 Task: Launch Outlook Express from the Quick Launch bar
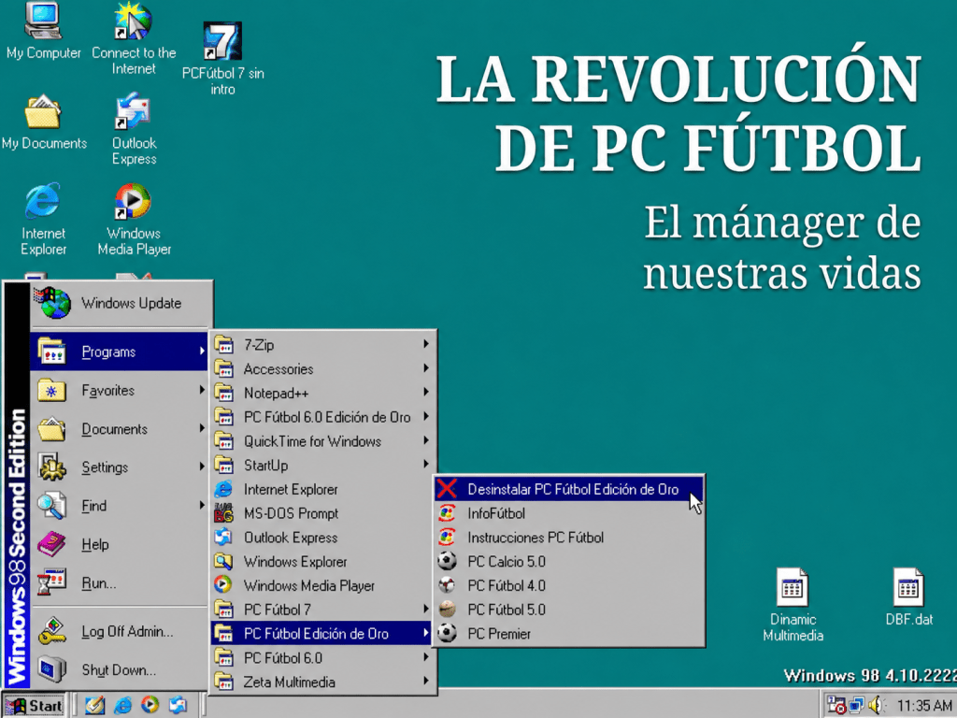(178, 705)
